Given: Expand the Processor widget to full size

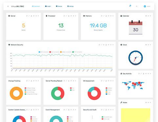Looking at the screenshot, I should coord(67,16).
